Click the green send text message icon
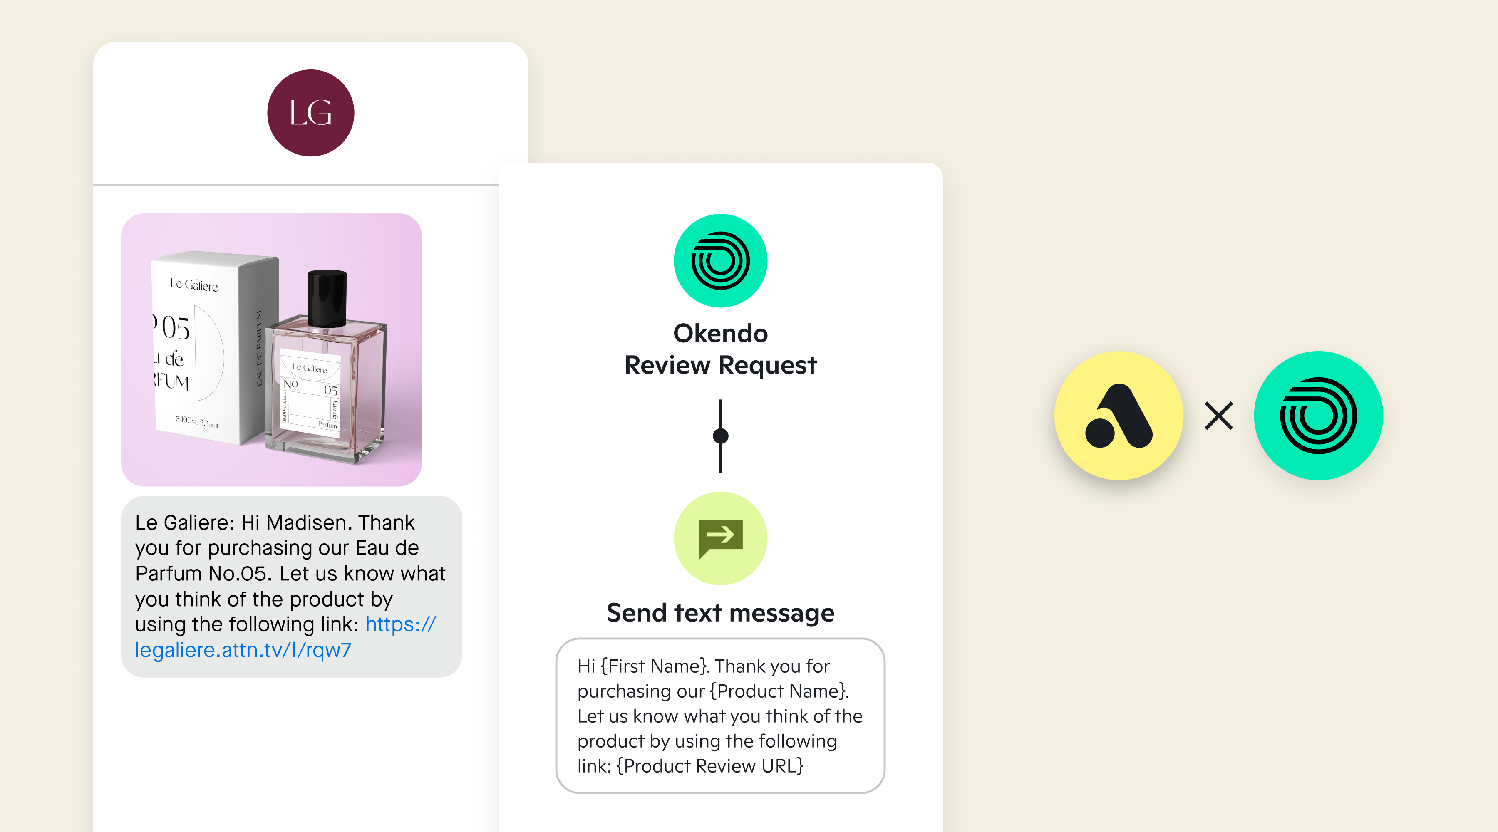 click(721, 538)
